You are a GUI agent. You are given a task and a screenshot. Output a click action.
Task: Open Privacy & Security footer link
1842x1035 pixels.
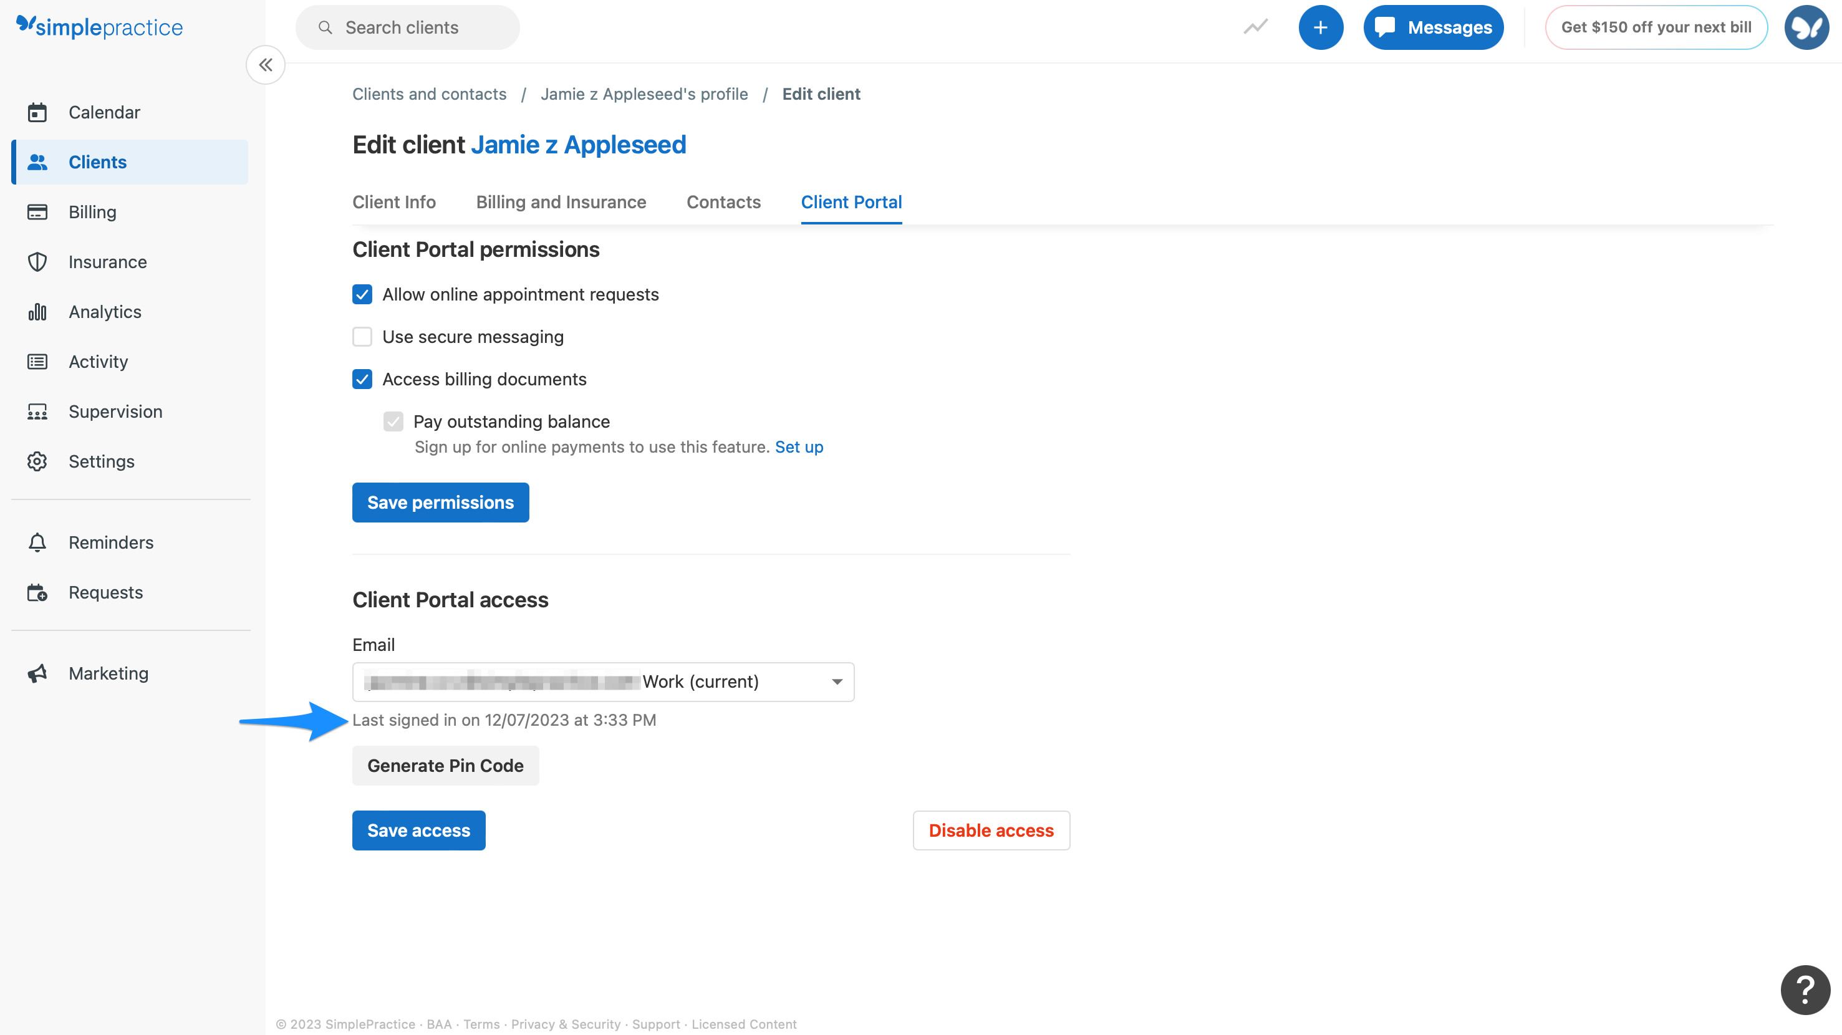pyautogui.click(x=566, y=1024)
